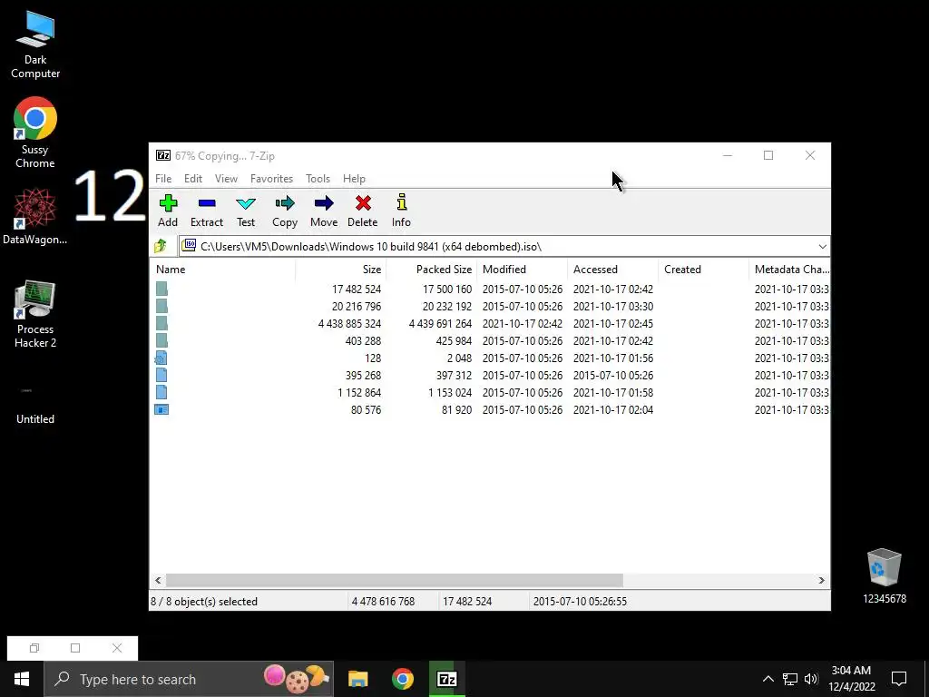Open the Help menu
Image resolution: width=929 pixels, height=697 pixels.
354,179
